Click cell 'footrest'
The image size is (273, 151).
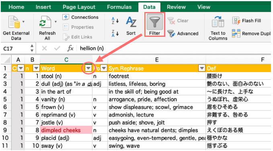pos(157,76)
